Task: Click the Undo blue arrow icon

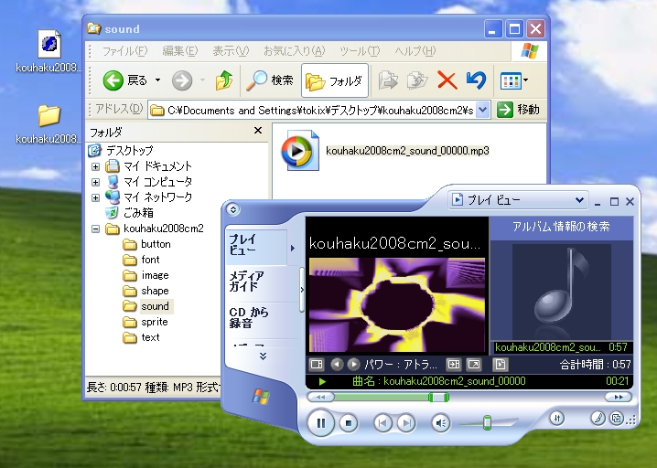Action: click(x=476, y=80)
